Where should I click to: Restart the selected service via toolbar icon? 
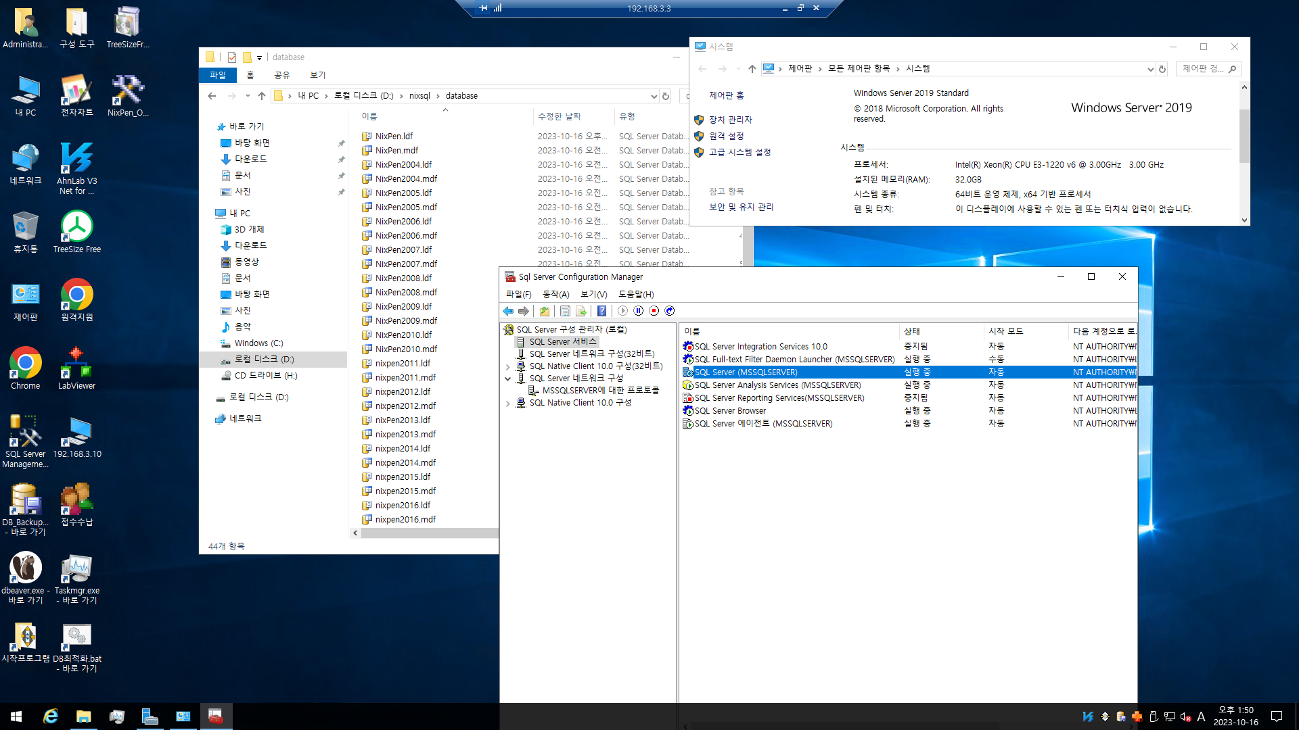pyautogui.click(x=670, y=311)
